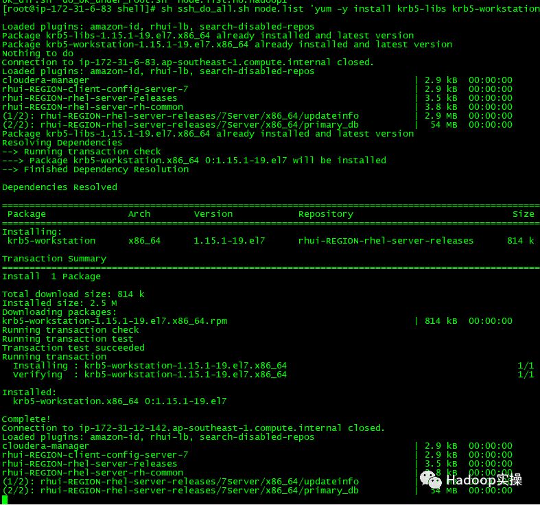Select 'Total download size: 814 k' line
Image resolution: width=540 pixels, height=505 pixels.
click(73, 294)
